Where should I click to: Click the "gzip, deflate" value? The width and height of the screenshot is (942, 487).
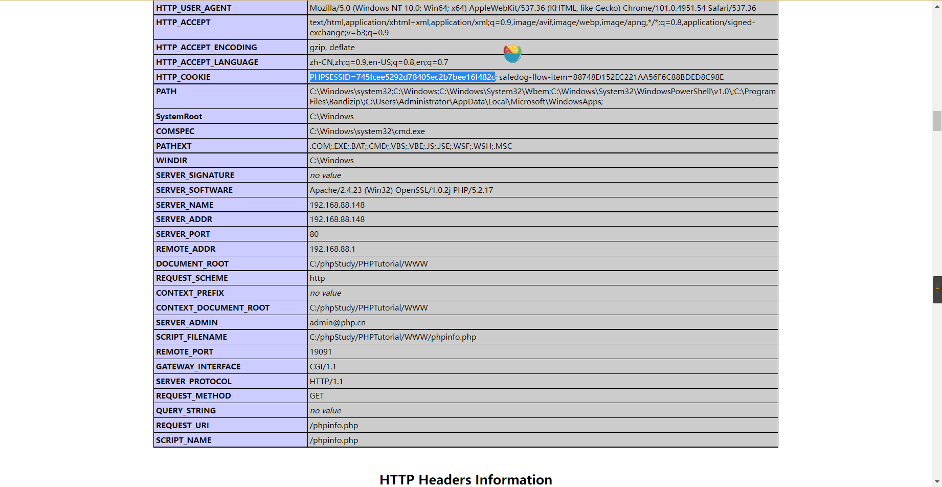tap(332, 47)
